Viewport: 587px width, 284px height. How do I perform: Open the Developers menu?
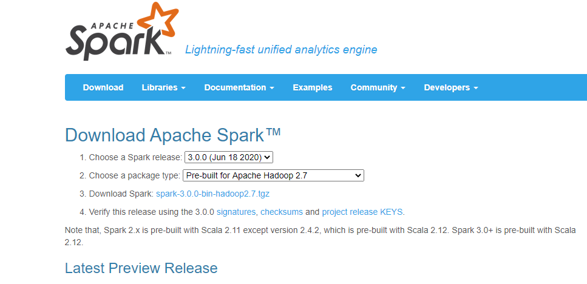pos(451,87)
